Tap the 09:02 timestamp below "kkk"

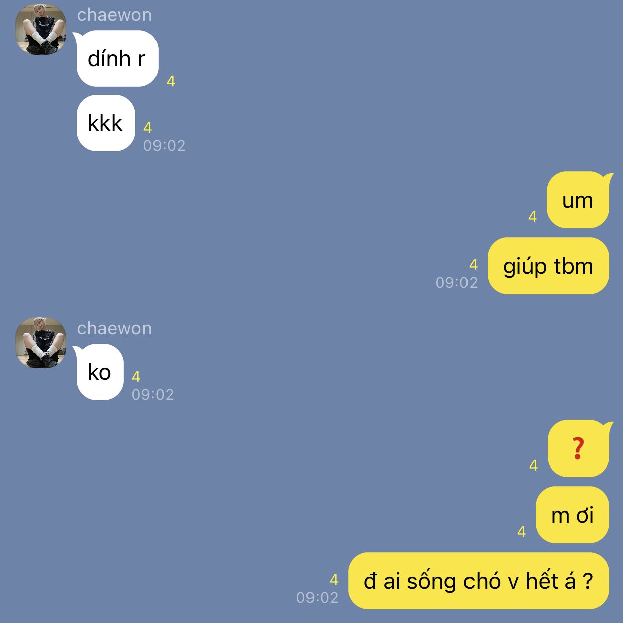click(164, 146)
